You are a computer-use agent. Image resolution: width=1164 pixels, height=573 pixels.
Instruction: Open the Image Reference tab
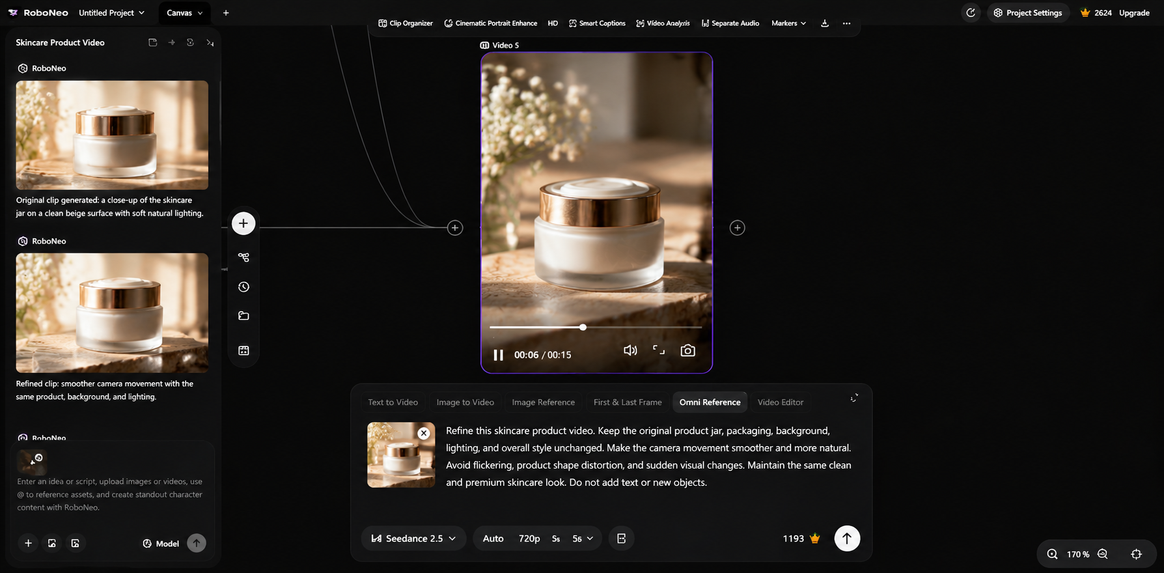pyautogui.click(x=544, y=402)
